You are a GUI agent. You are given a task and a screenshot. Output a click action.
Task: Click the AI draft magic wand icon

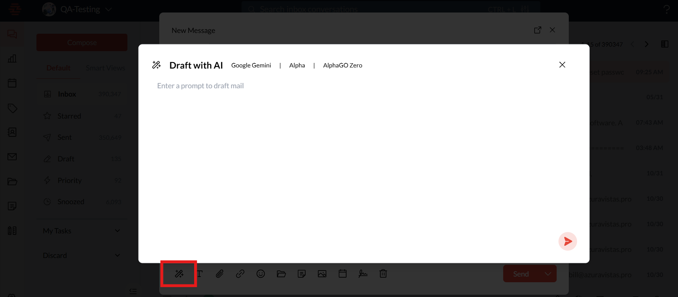(179, 274)
